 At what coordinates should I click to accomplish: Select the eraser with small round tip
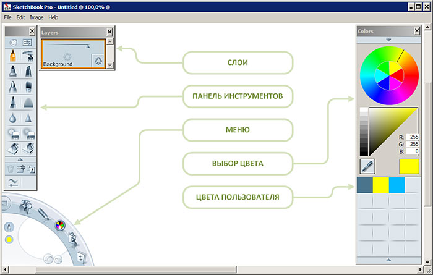click(x=13, y=133)
